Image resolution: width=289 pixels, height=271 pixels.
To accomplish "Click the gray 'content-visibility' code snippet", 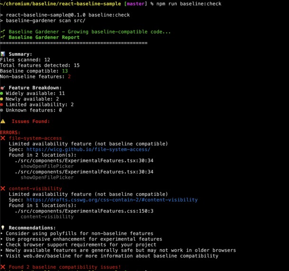I will click(x=47, y=217).
